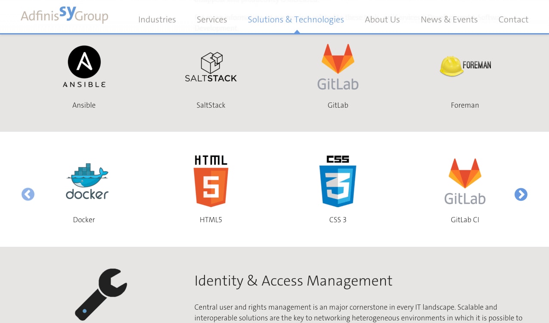
Task: Click the SaltStack logo icon
Action: pos(211,67)
